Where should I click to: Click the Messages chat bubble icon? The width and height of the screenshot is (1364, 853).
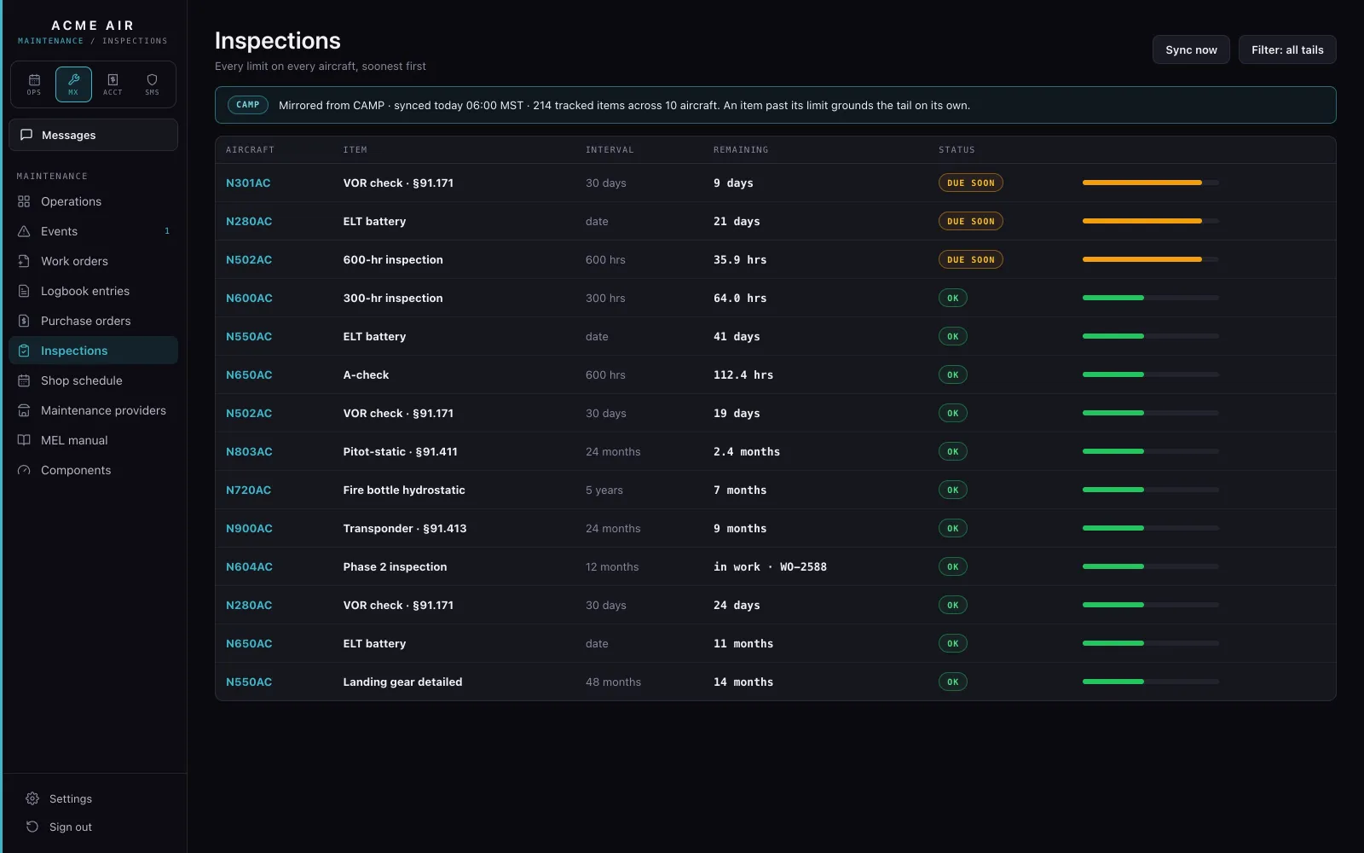(x=26, y=135)
